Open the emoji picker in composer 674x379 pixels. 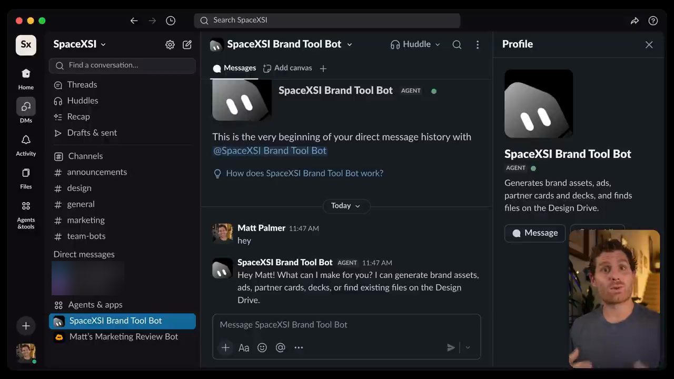point(262,347)
